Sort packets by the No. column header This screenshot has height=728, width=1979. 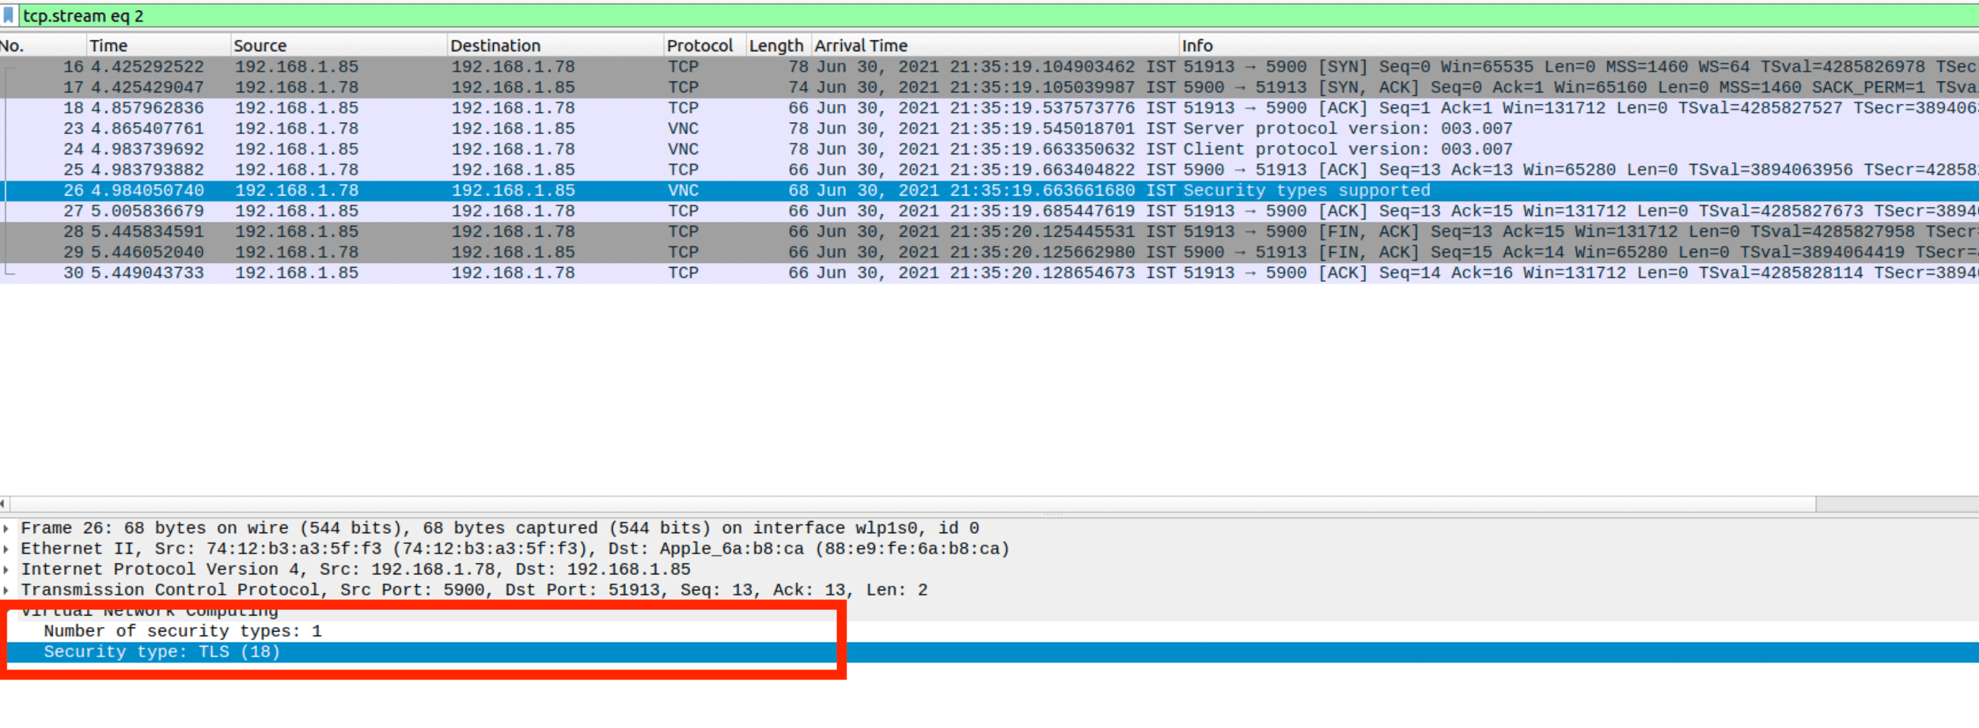tap(12, 45)
